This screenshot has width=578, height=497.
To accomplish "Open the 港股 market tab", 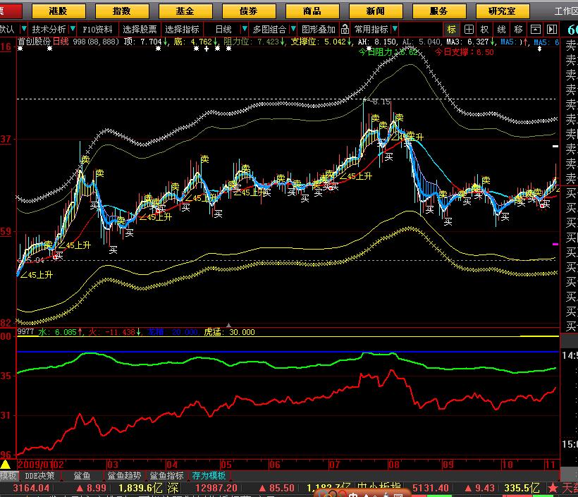I will 59,11.
